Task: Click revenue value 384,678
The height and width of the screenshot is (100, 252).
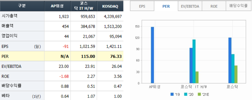Action: click(88, 27)
